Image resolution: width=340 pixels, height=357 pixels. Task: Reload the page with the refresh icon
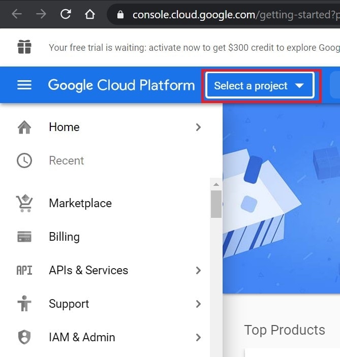[66, 14]
